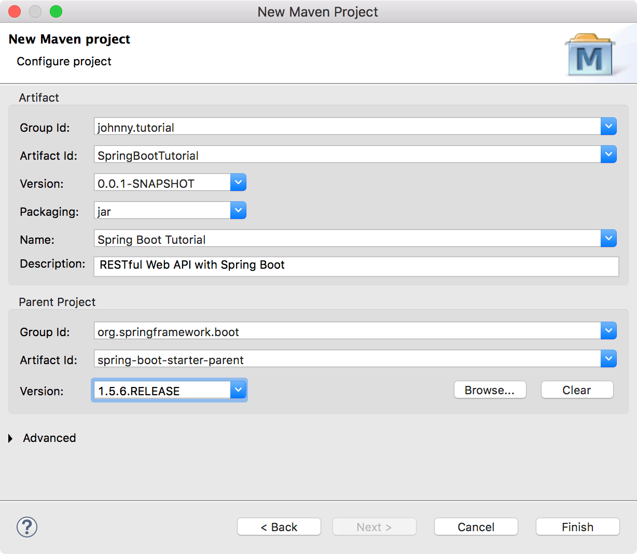This screenshot has height=554, width=637.
Task: Click the green zoom window button
Action: (x=56, y=11)
